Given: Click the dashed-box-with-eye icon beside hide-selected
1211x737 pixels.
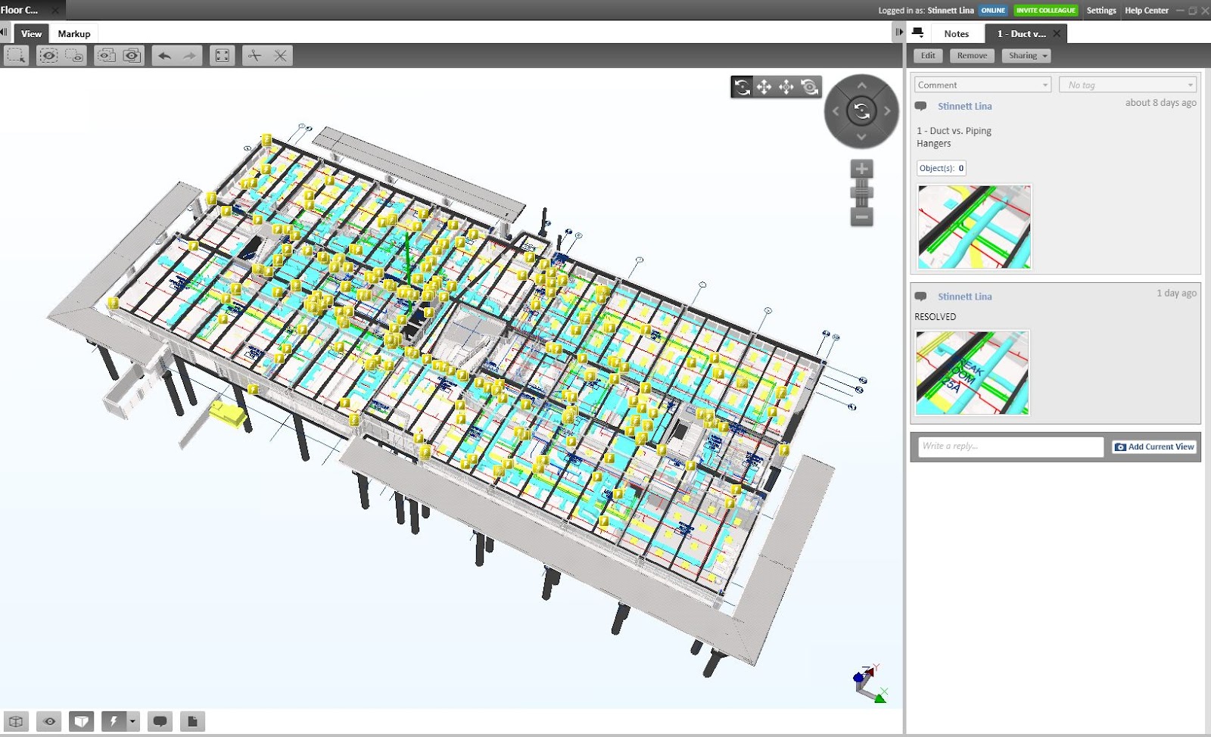Looking at the screenshot, I should (x=74, y=55).
